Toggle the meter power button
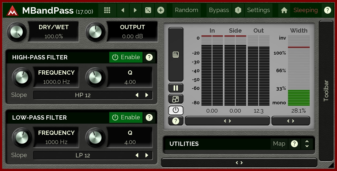 (x=176, y=110)
